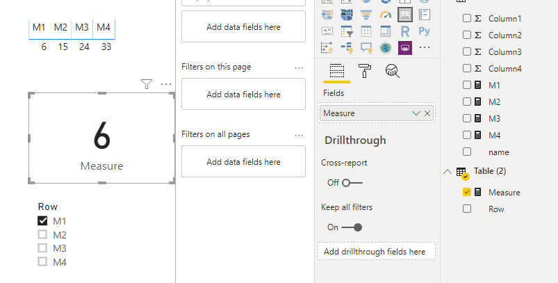Click the M3 column header in the table
The width and height of the screenshot is (558, 283).
coord(82,27)
